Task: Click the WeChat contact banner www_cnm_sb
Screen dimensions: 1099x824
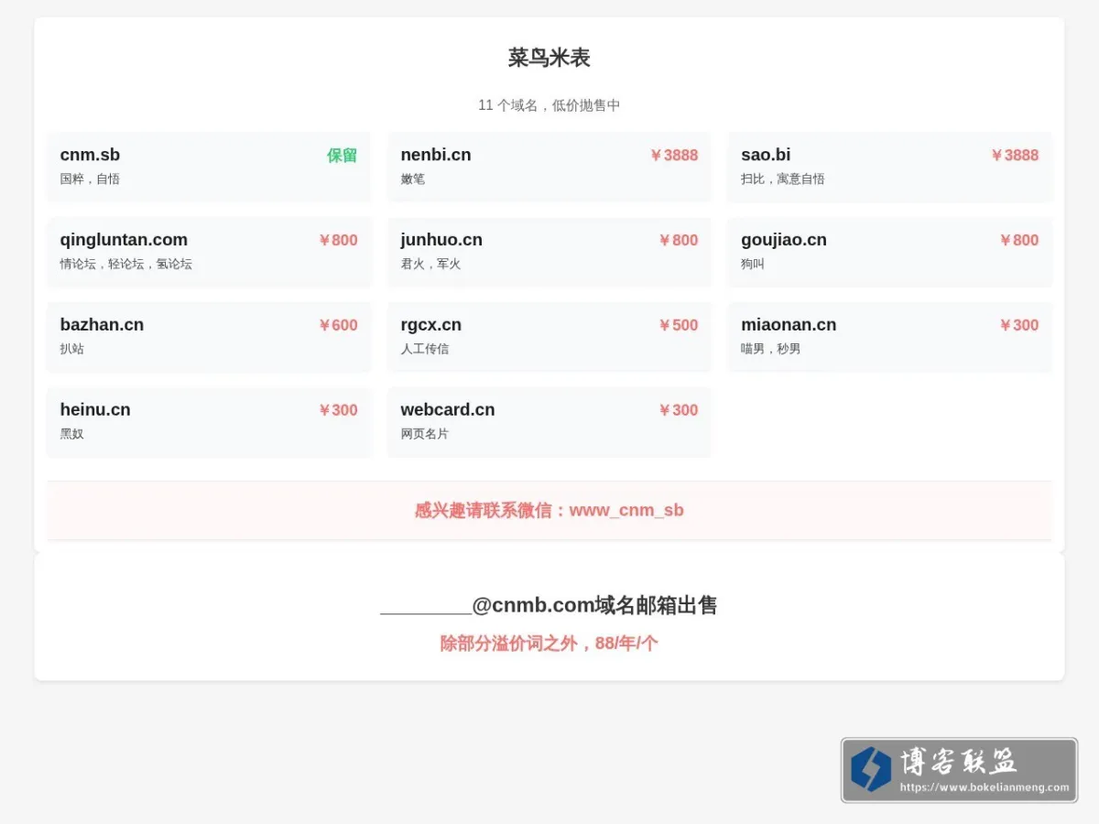Action: pos(549,511)
